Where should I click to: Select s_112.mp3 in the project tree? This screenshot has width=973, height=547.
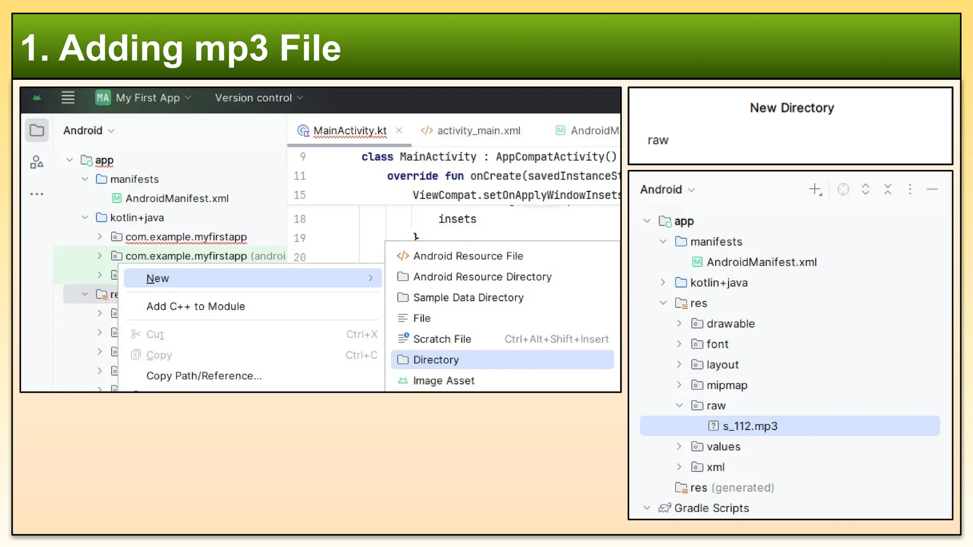[x=790, y=426]
